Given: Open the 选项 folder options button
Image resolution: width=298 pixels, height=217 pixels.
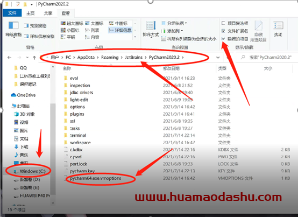Looking at the screenshot, I should pos(278,29).
